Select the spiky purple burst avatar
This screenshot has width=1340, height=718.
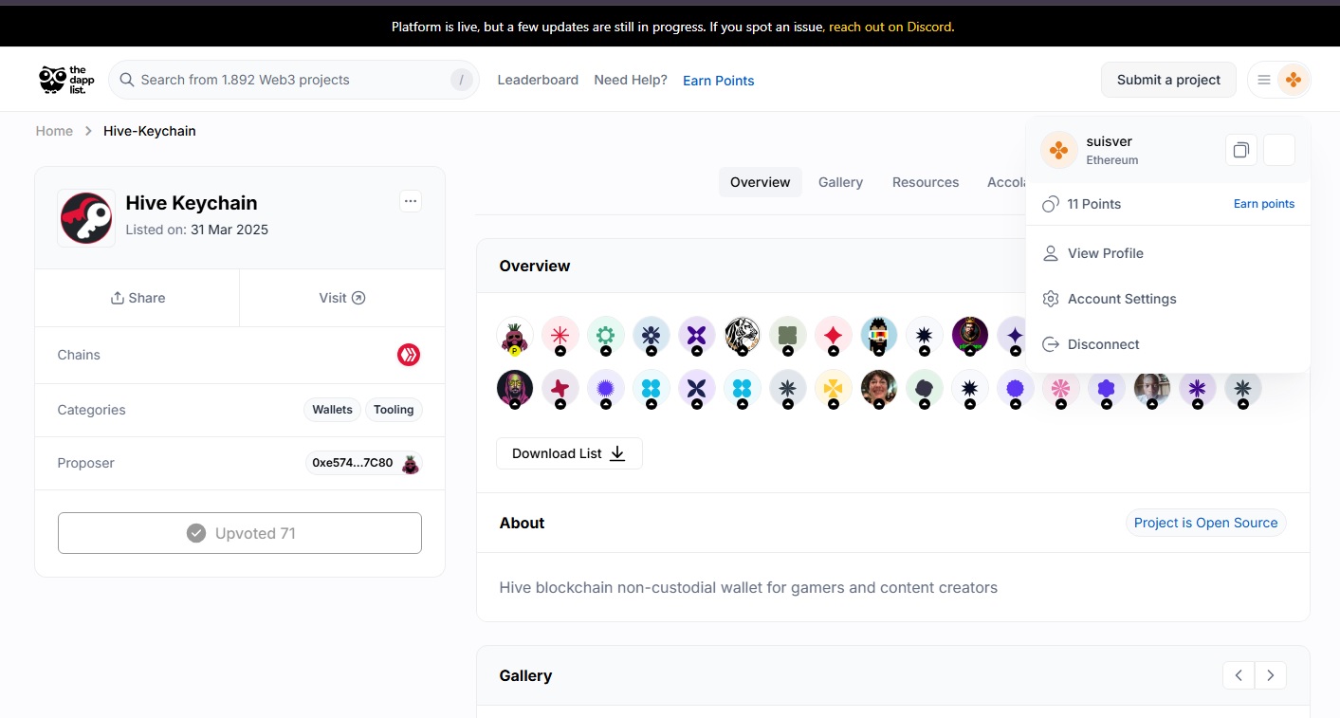(x=606, y=388)
